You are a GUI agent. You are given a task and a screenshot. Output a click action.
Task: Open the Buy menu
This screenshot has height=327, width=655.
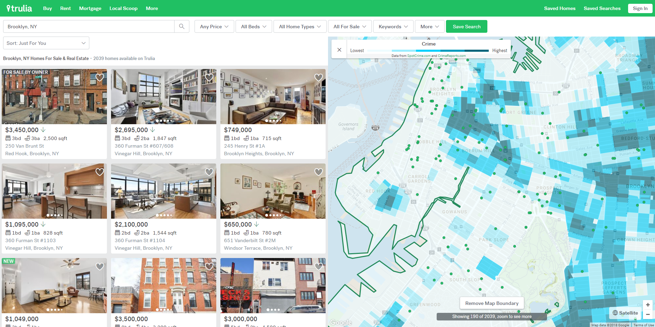point(48,8)
